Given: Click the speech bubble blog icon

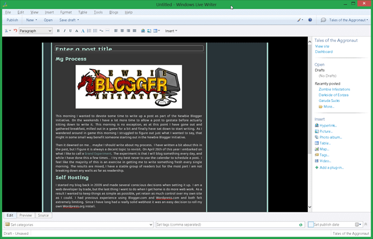Looking at the screenshot, I should click(x=323, y=20).
